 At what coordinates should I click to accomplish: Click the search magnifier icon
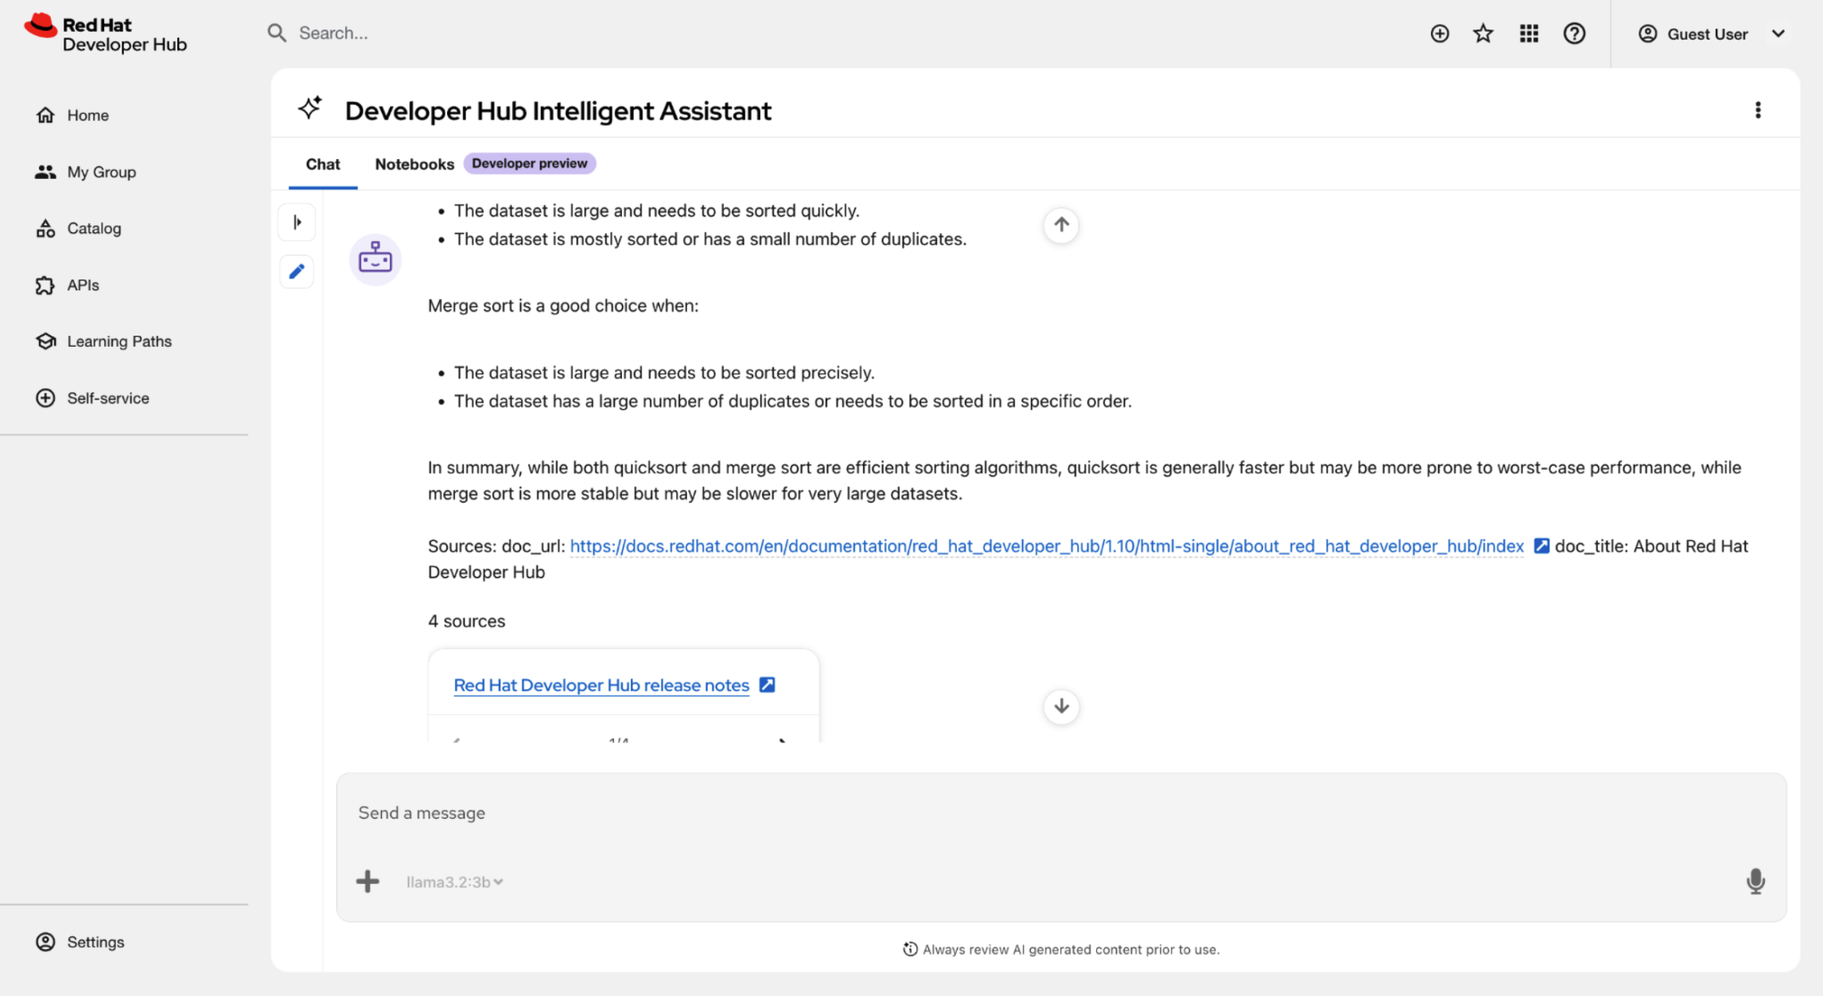(277, 33)
